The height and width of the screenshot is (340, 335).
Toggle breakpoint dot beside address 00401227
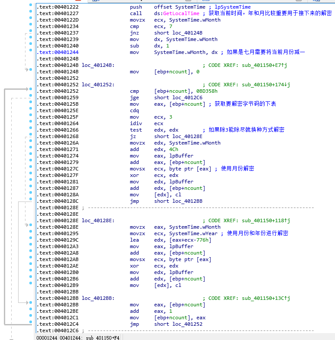click(x=31, y=11)
